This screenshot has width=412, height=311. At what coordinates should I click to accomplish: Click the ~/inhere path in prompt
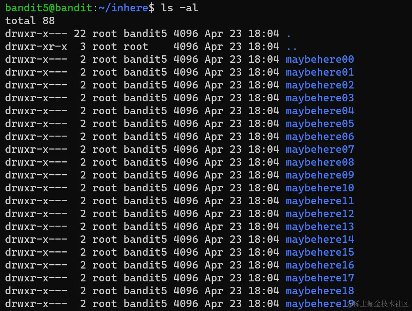tap(123, 8)
